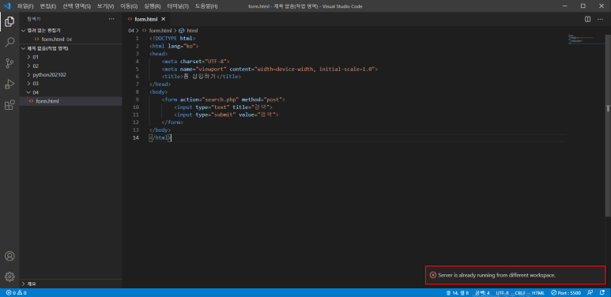Click the VS Code logo in title bar

click(6, 6)
